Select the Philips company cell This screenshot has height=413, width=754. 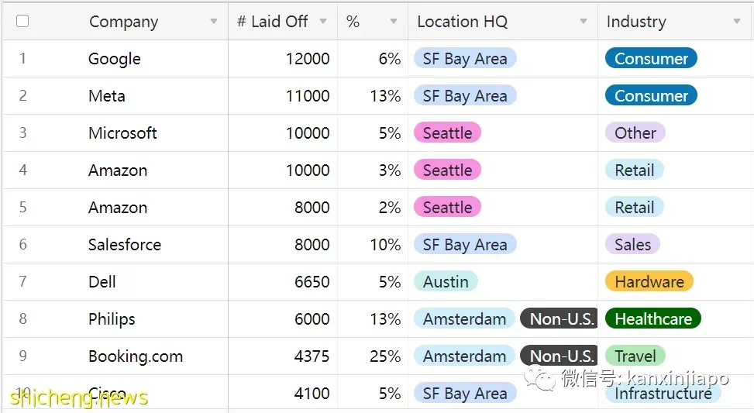[x=112, y=318]
